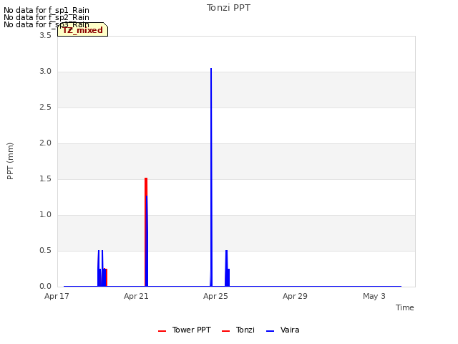Click the Apr 25 x-axis label

click(x=215, y=296)
